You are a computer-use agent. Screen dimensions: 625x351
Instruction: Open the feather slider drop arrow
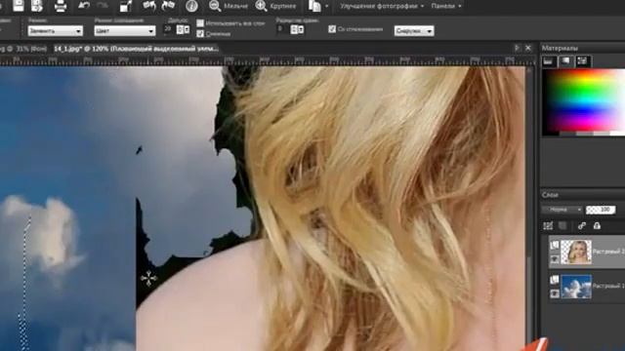tap(301, 29)
